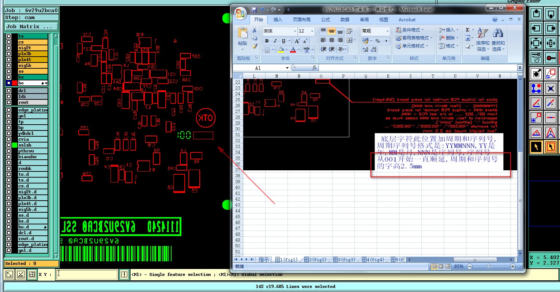
Task: Switch to the 页面布局 ribbon tab
Action: tap(301, 20)
